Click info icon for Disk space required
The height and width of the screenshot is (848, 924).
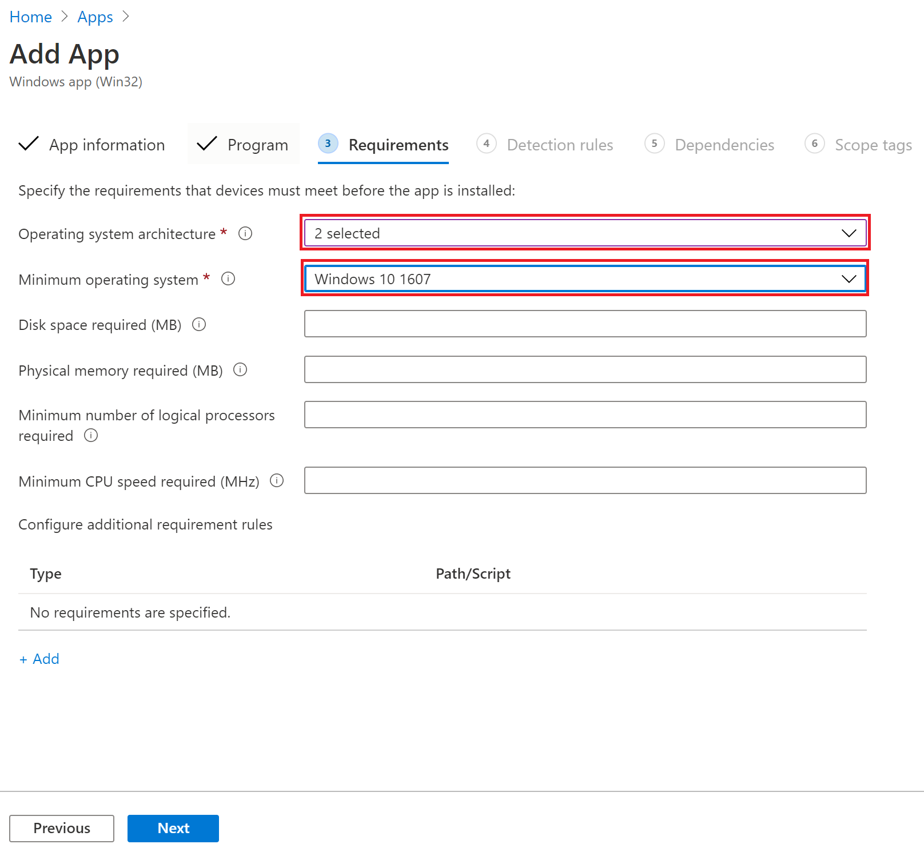(x=199, y=324)
